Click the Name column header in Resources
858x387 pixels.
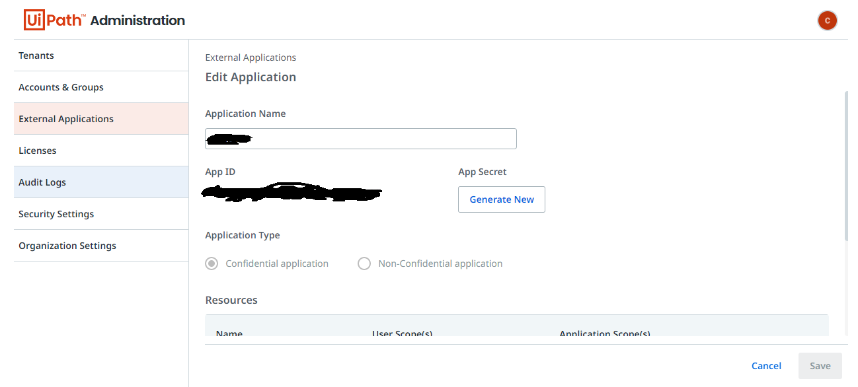229,334
